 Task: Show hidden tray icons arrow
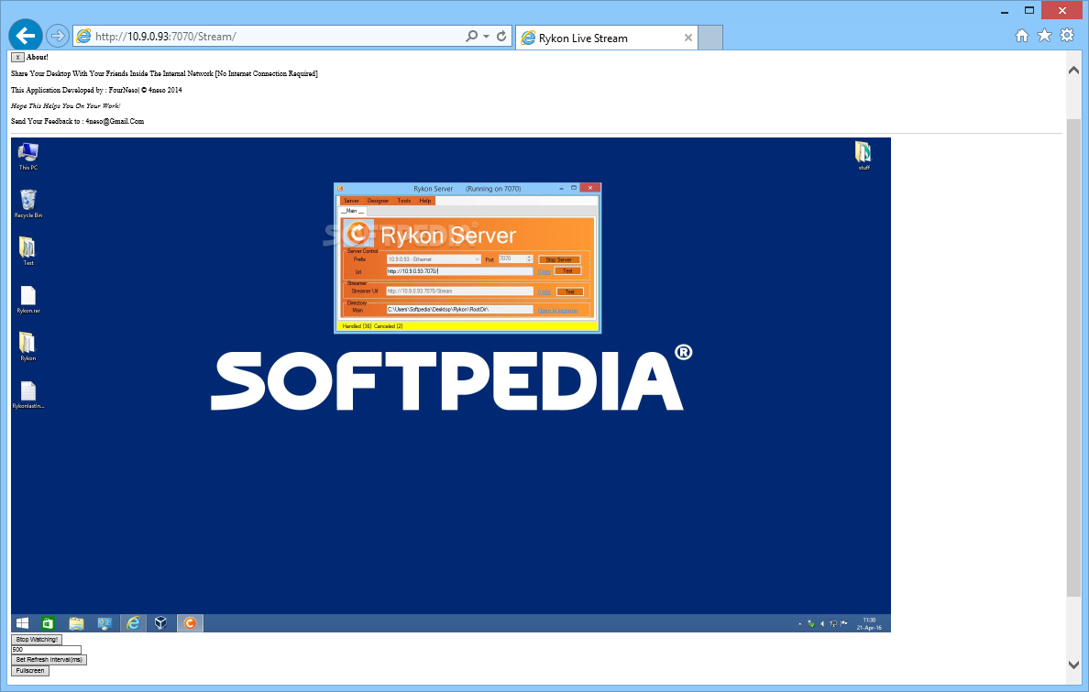[799, 624]
